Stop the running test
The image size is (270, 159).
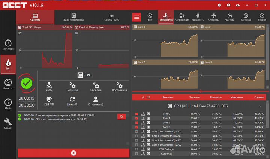(x=73, y=153)
